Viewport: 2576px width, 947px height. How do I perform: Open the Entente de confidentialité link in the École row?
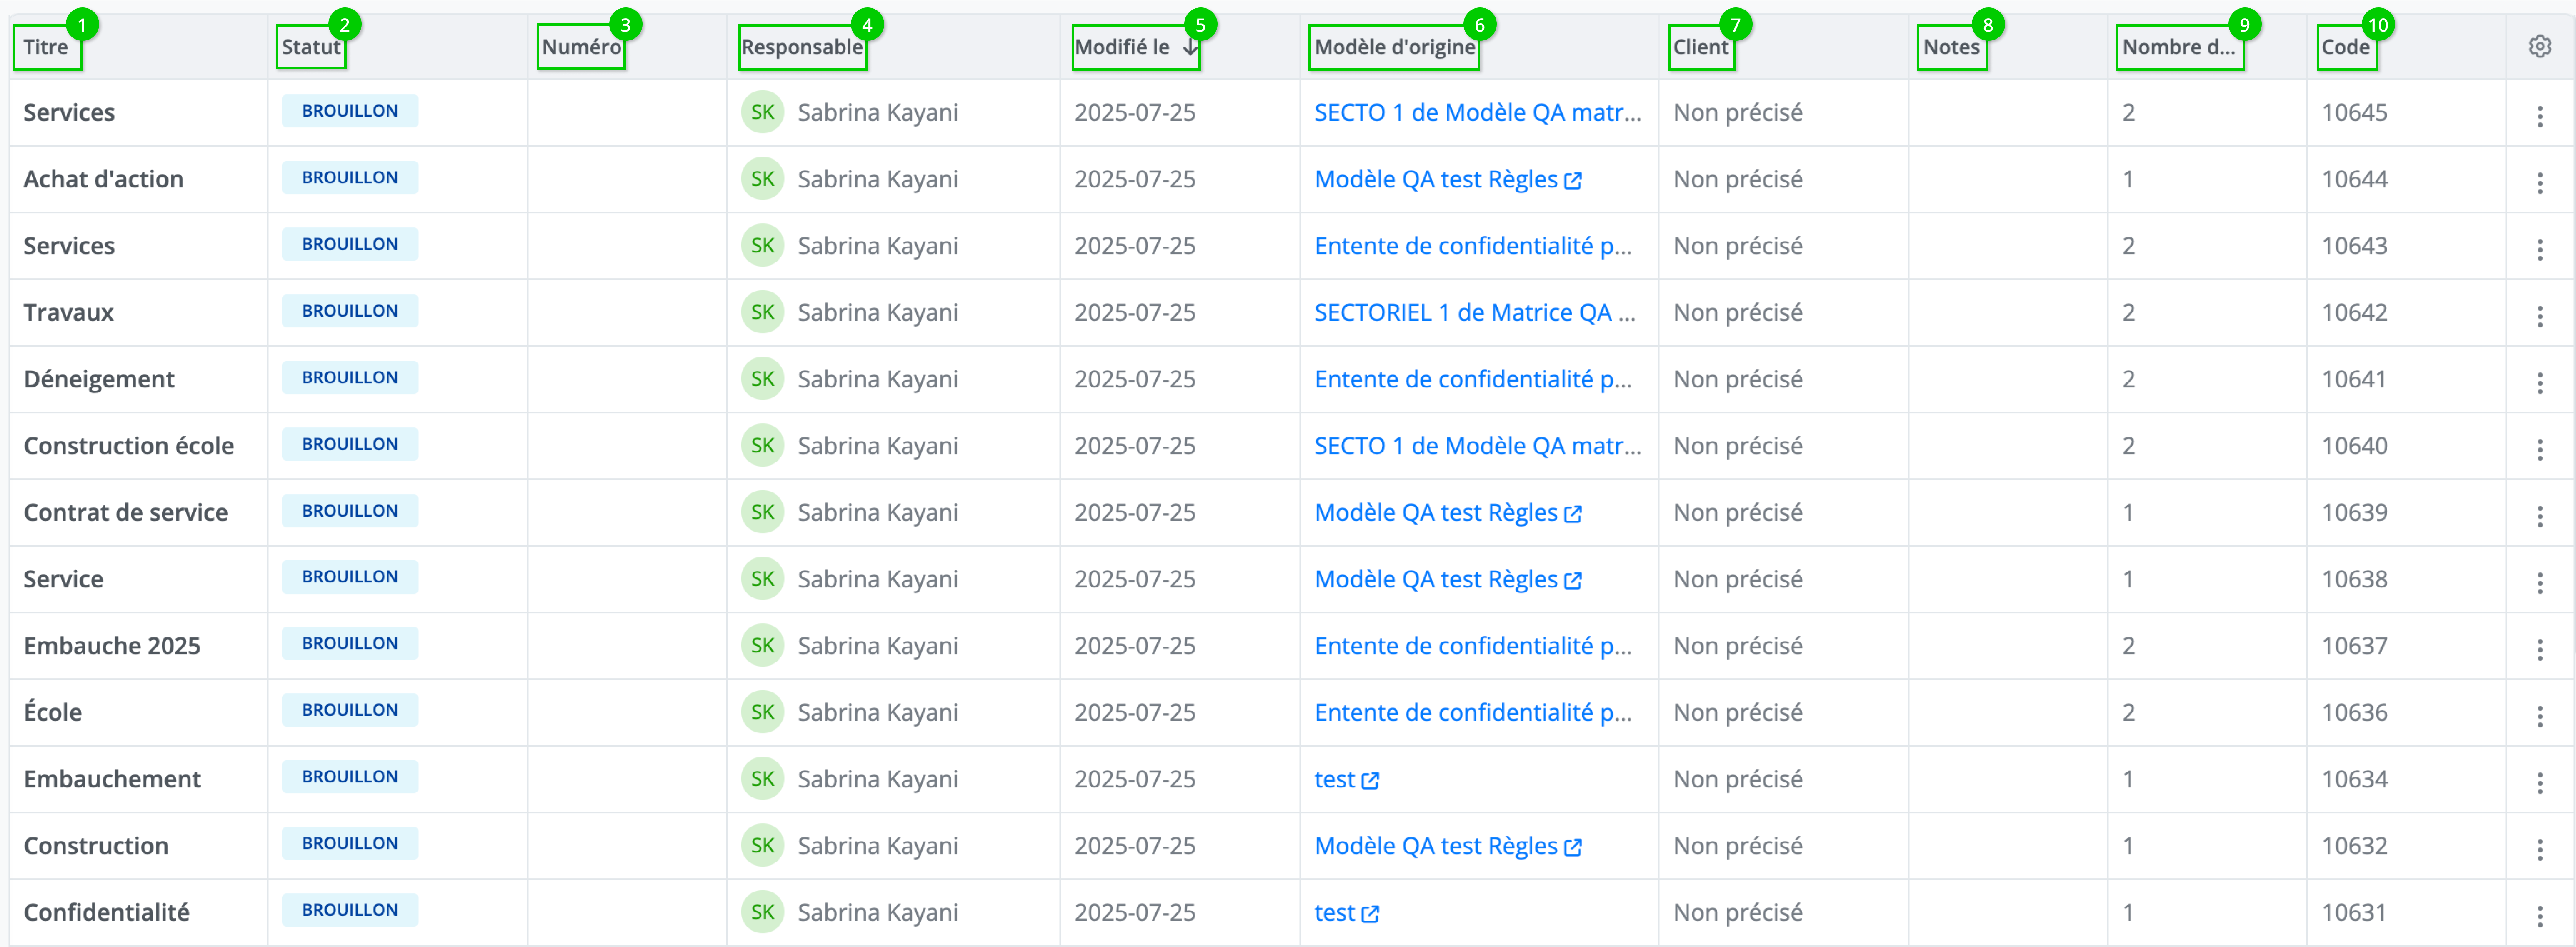[1472, 713]
